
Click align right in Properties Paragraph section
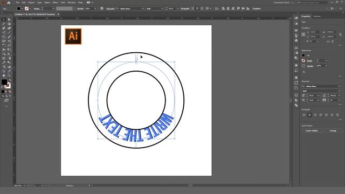click(315, 115)
